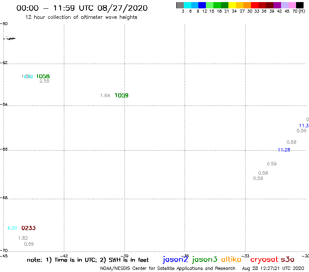Click the '70 (ft)' legend scale label
Screen dimensions: 309x272
pos(299,11)
